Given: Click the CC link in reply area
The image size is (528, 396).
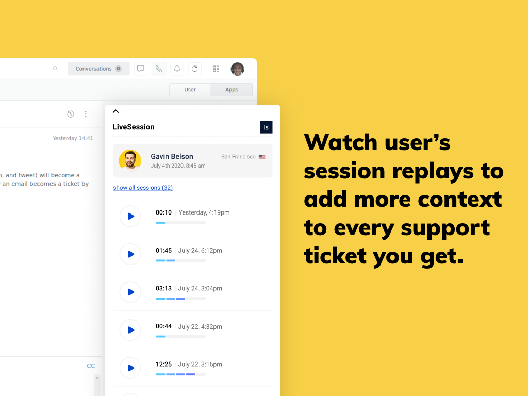Looking at the screenshot, I should point(91,366).
